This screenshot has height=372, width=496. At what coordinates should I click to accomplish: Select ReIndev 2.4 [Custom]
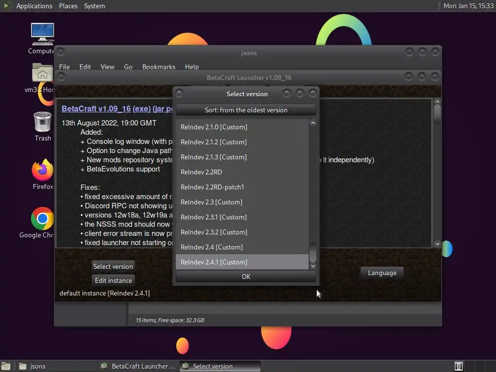coord(242,247)
